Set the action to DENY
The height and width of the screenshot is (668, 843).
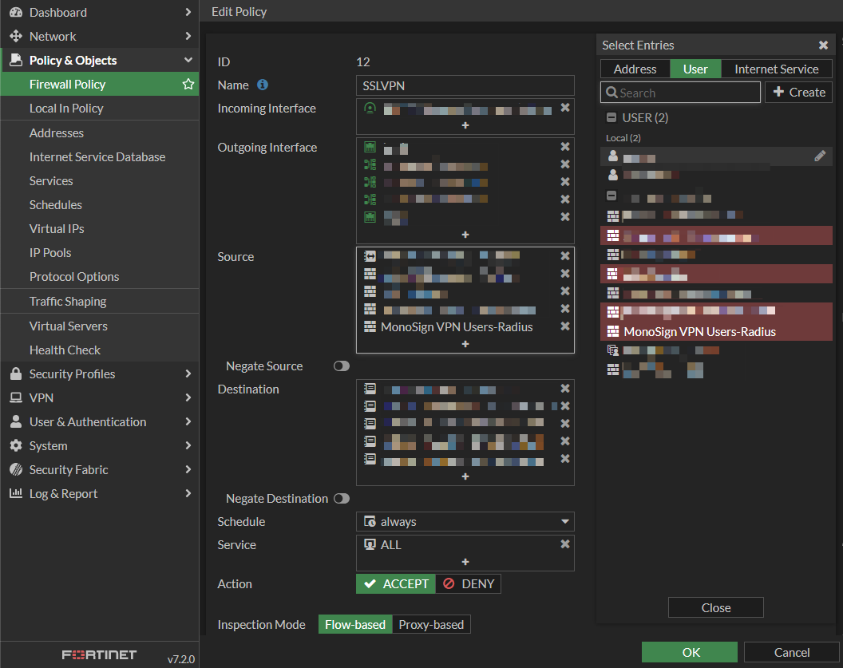coord(469,584)
